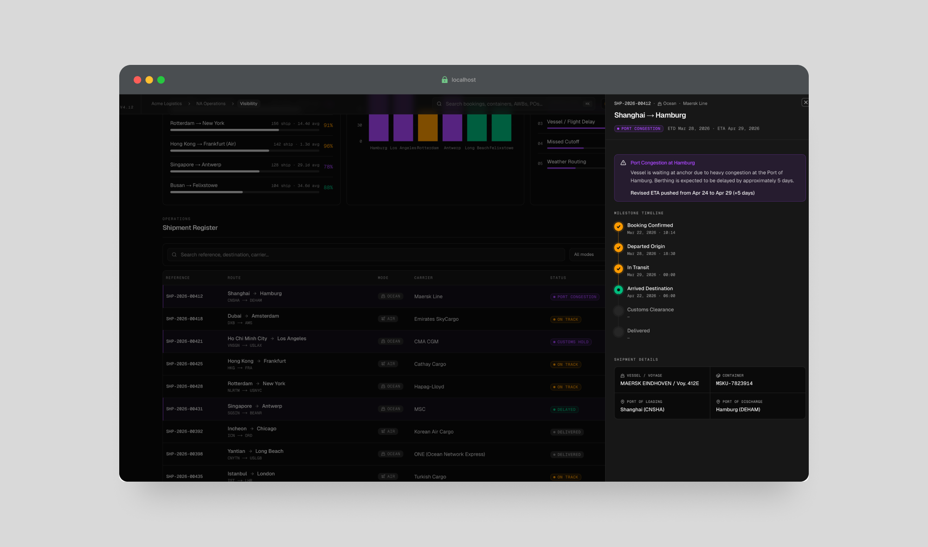The width and height of the screenshot is (928, 547).
Task: Click the Port of Loading pin icon
Action: 622,402
